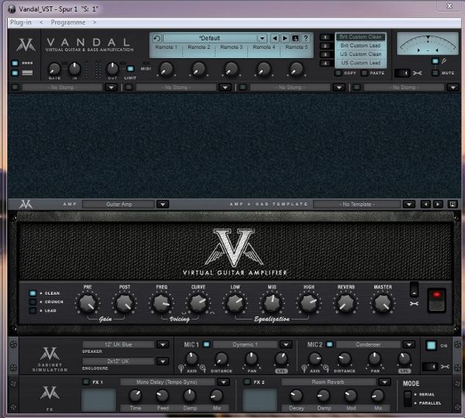Select scene slot 3 button
The width and height of the screenshot is (465, 418).
tap(325, 54)
